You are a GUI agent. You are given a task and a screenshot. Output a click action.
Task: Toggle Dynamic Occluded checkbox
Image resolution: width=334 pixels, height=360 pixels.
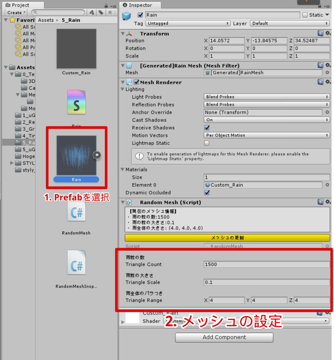pyautogui.click(x=207, y=192)
